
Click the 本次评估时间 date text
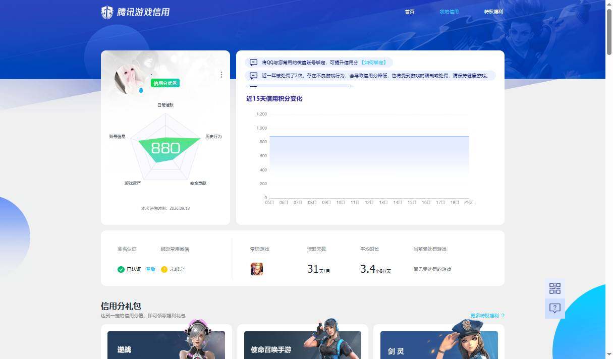coord(165,208)
